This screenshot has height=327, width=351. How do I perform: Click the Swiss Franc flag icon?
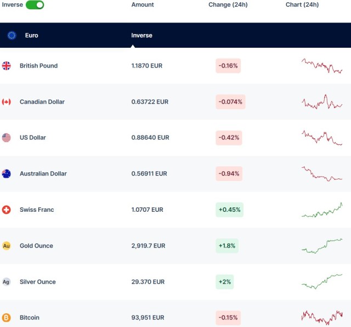pos(7,210)
